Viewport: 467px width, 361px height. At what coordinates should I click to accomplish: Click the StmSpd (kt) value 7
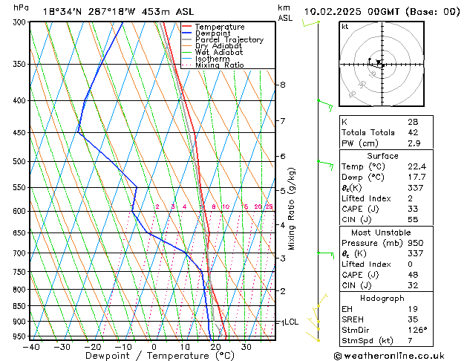[411, 341]
